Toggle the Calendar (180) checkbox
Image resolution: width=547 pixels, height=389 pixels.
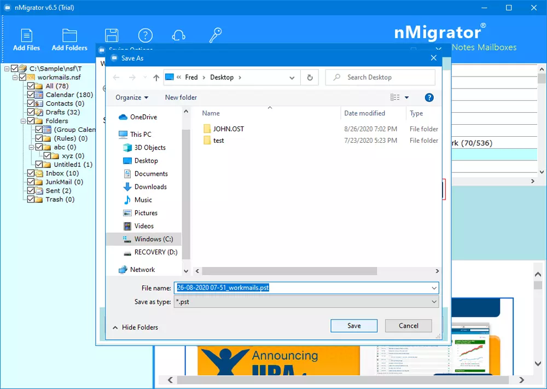coord(31,95)
